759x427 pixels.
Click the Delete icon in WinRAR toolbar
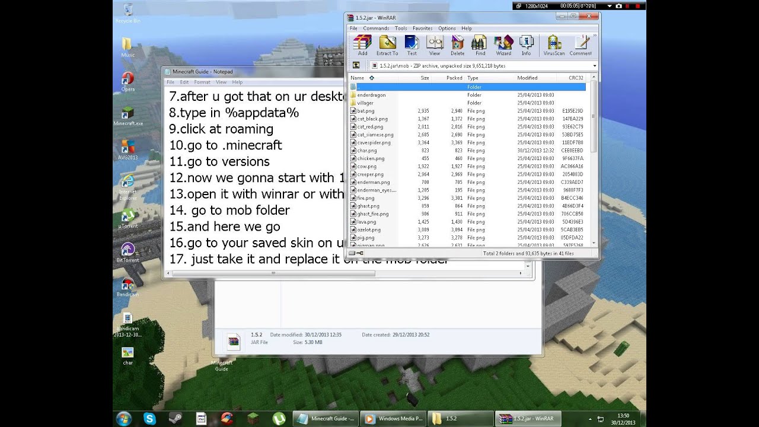click(x=457, y=45)
